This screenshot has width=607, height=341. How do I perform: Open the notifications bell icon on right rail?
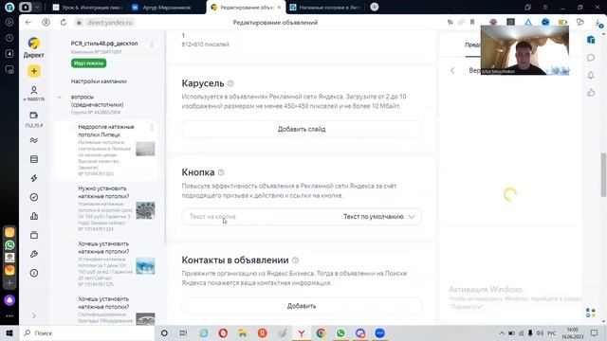tap(591, 75)
